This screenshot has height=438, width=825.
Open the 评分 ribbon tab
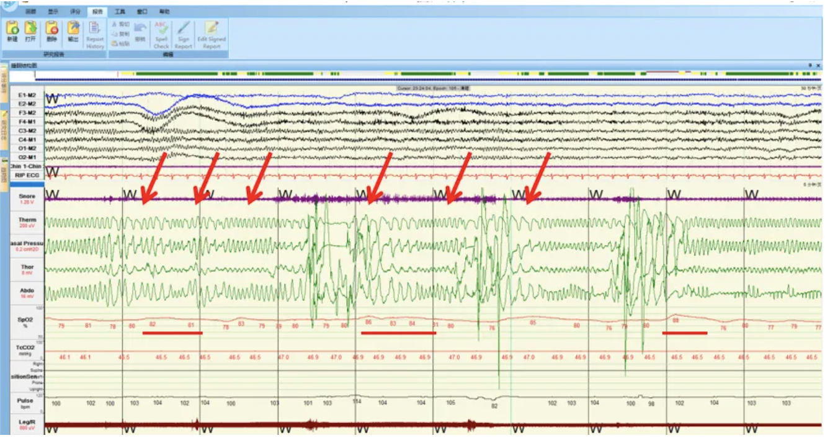click(75, 12)
